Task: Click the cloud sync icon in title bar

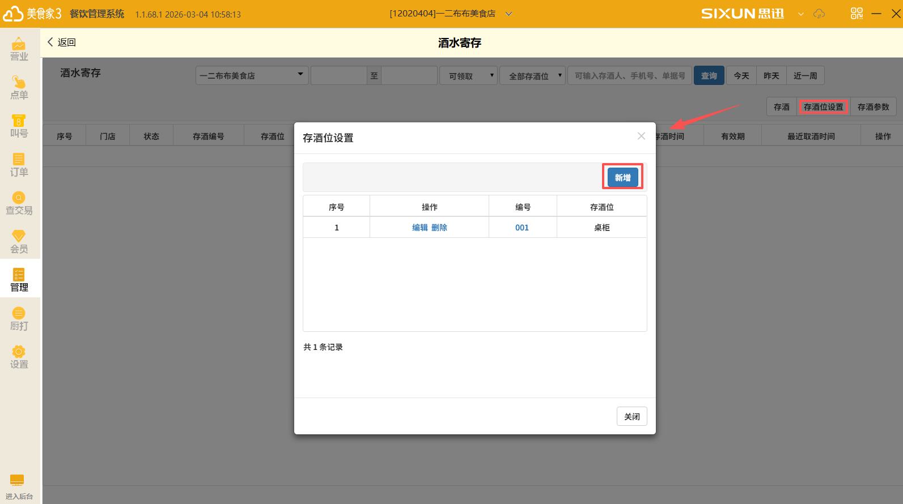Action: [819, 14]
